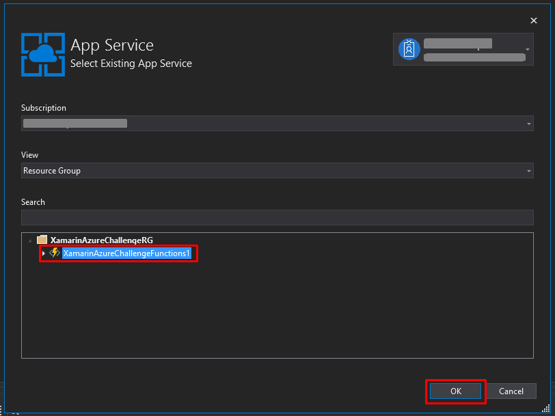Open the Subscription dropdown
555x416 pixels.
tap(277, 124)
